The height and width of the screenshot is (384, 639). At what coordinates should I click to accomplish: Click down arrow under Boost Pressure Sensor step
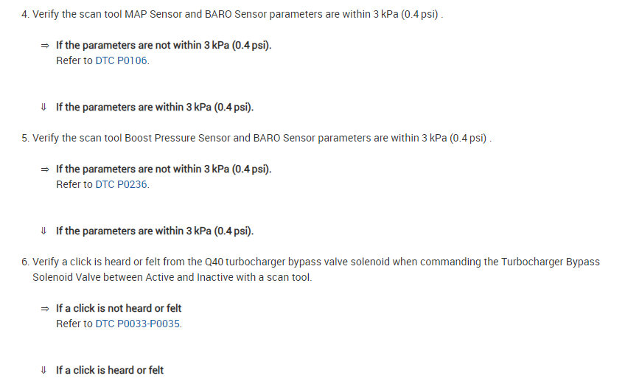pyautogui.click(x=44, y=231)
